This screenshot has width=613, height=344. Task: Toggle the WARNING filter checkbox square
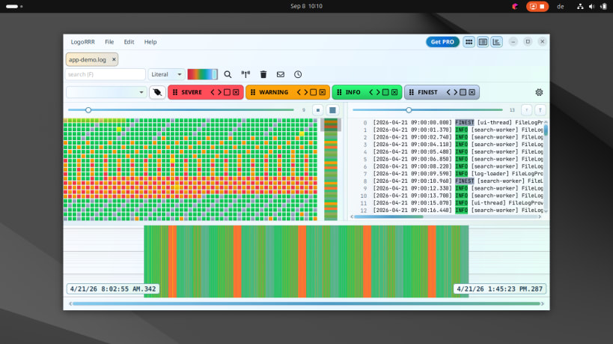(313, 92)
